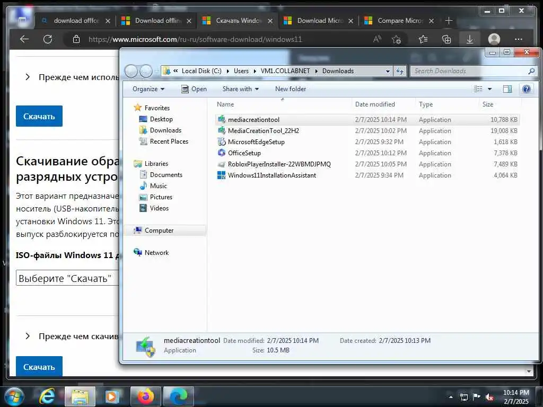Open Edge settings and more menu

coord(519,39)
